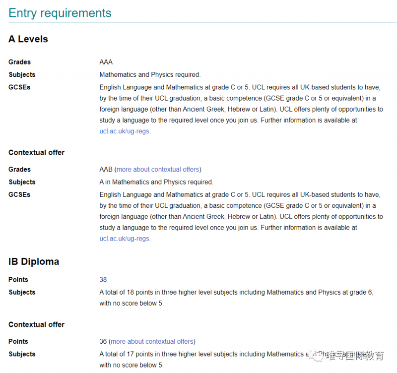397x373 pixels.
Task: Click 'Mathematics and Physics required.' text
Action: coord(150,75)
